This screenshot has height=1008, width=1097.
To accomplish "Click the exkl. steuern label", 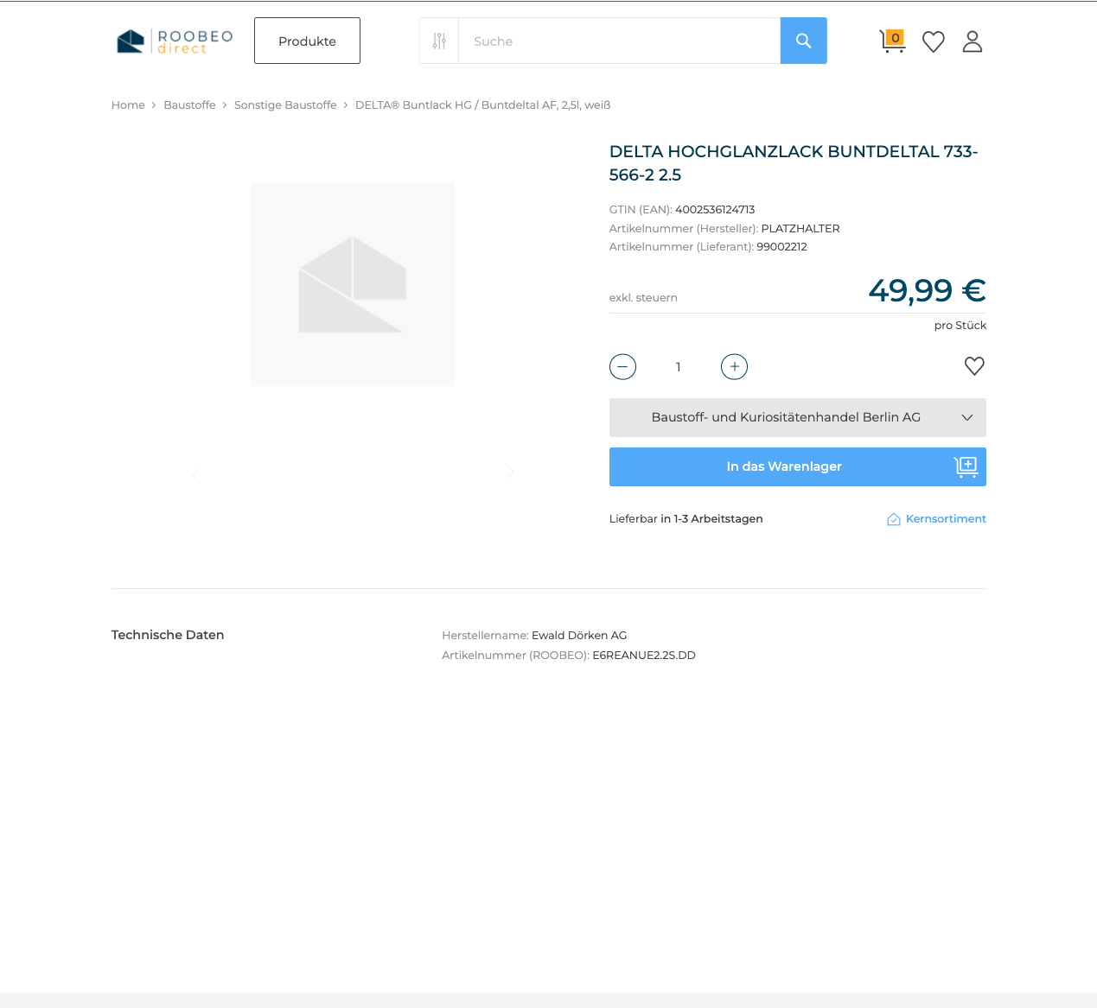I will tap(643, 298).
